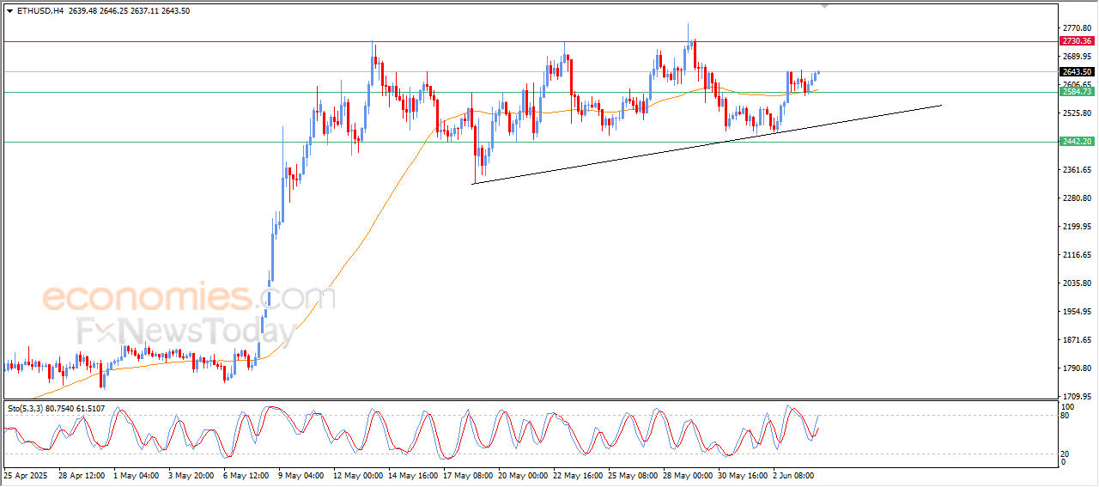Click the 1871.65 price axis value
Image resolution: width=1099 pixels, height=487 pixels.
click(x=1077, y=340)
